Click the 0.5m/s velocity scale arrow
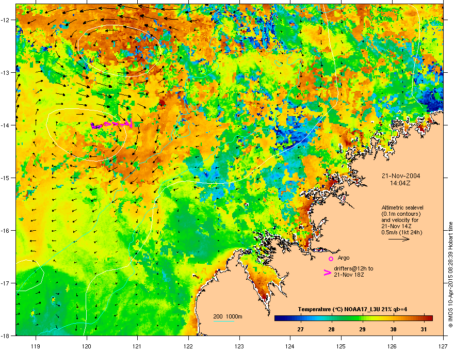454x351 pixels. click(x=399, y=239)
